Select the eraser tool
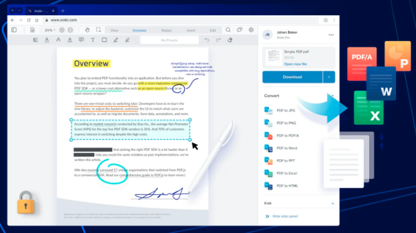This screenshot has height=233, width=416. click(x=230, y=40)
